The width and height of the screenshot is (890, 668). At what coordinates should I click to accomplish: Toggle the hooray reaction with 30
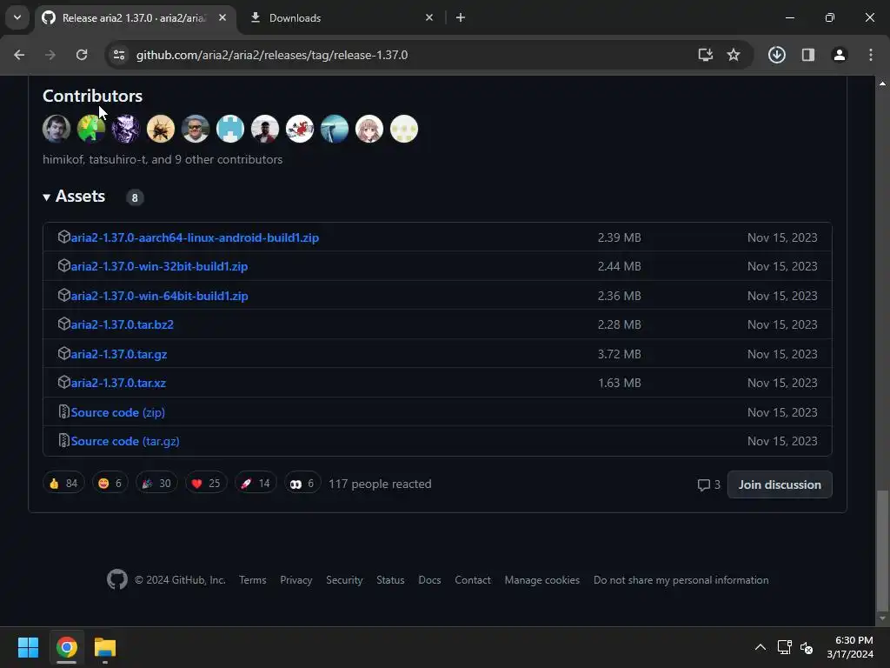pos(156,484)
